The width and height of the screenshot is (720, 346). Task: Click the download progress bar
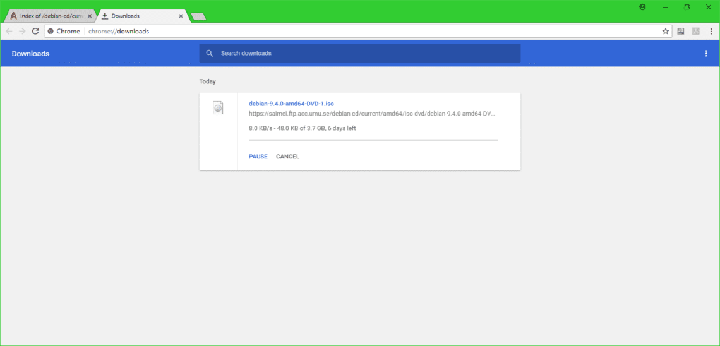click(x=373, y=140)
